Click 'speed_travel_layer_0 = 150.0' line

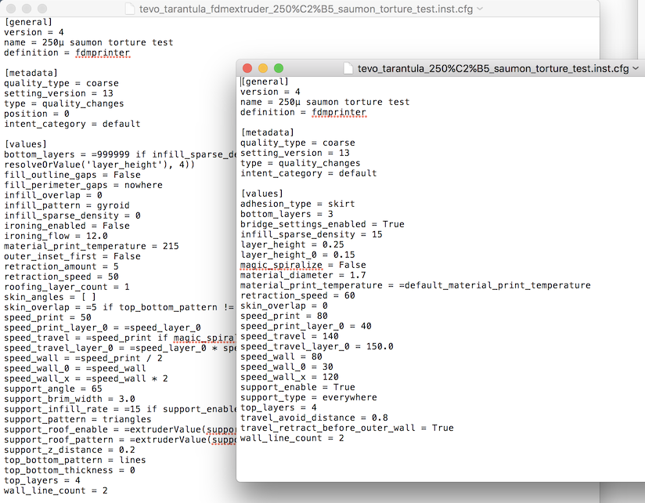317,346
